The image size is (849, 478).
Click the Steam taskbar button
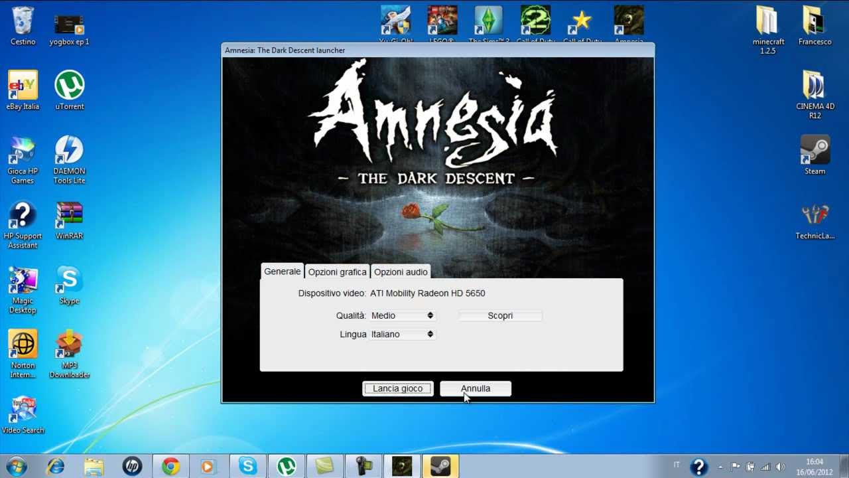[x=440, y=467]
